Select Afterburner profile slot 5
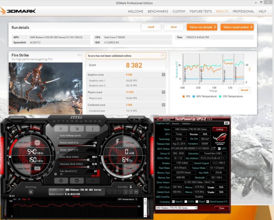This screenshot has height=220, width=274. [131, 192]
